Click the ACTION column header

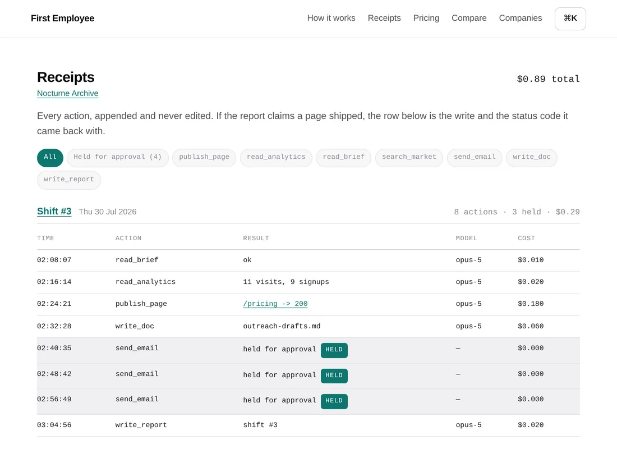tap(128, 239)
